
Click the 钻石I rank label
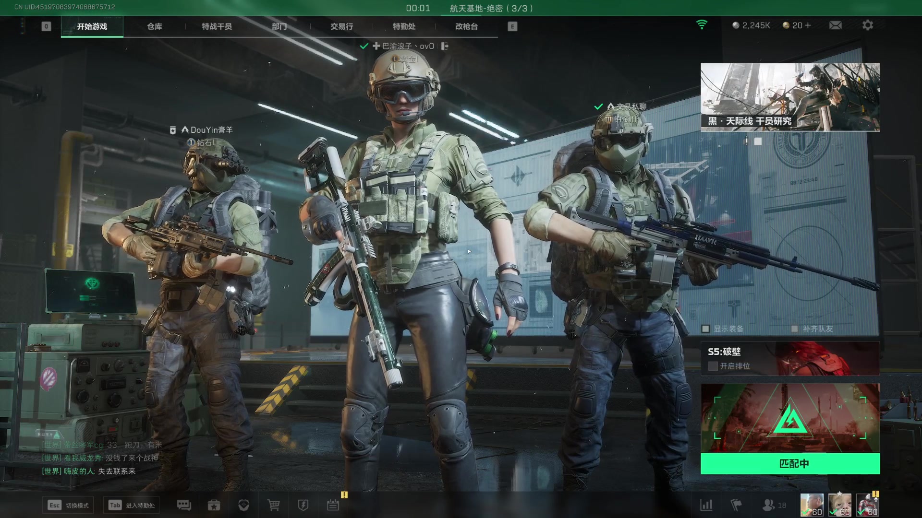(201, 142)
